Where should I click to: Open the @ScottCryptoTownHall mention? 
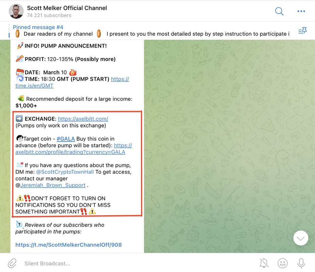[x=65, y=172]
